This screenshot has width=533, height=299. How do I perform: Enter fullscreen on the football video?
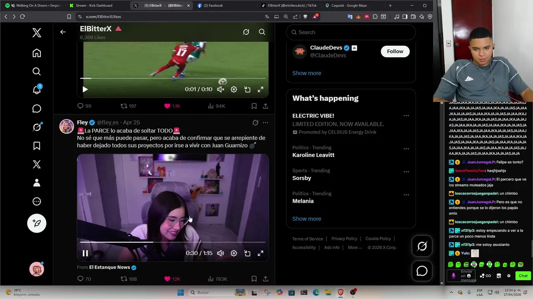pos(260,89)
